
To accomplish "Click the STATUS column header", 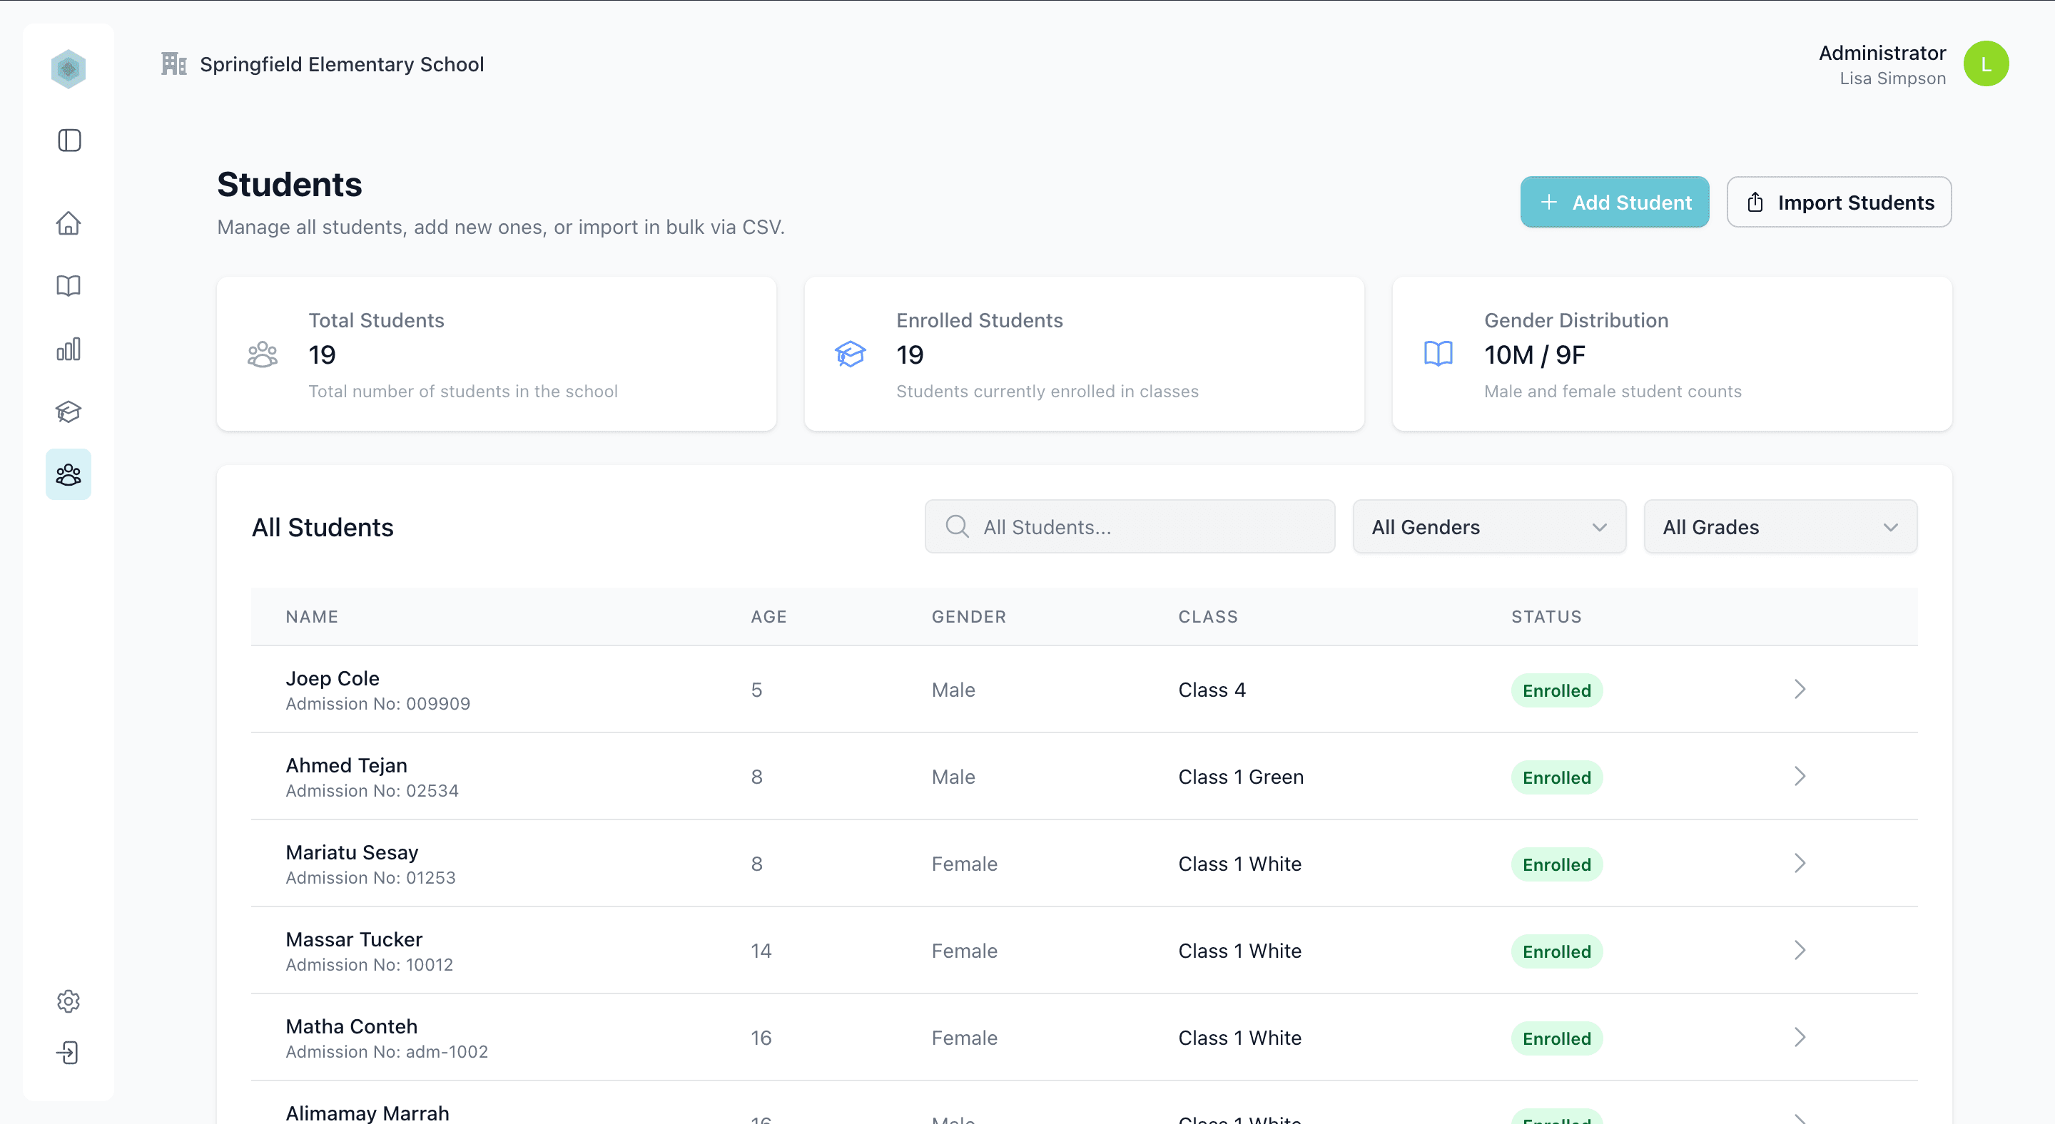I will [x=1546, y=616].
